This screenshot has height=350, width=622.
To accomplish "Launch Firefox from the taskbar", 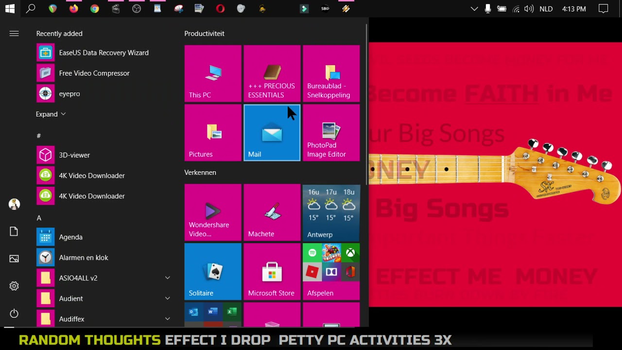I will (73, 9).
